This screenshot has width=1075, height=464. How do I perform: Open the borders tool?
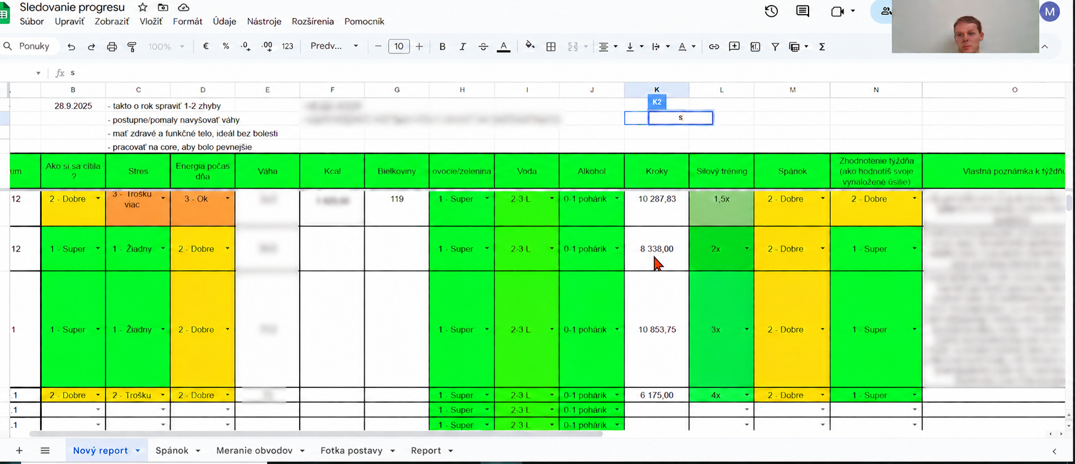click(551, 47)
